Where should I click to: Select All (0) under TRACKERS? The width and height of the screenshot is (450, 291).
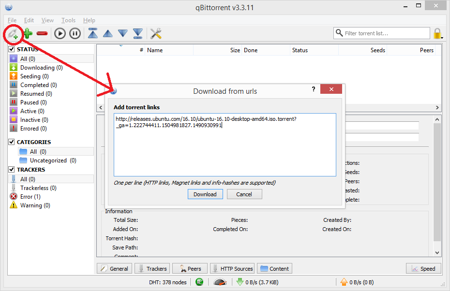click(x=51, y=179)
